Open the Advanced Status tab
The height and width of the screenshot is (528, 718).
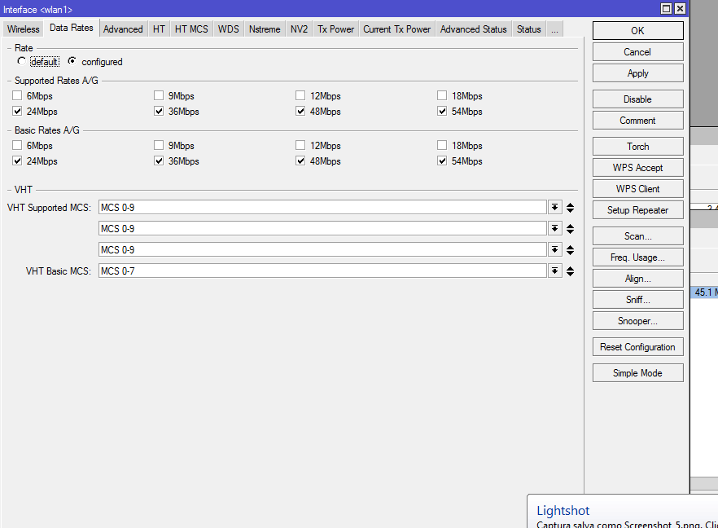pos(474,29)
